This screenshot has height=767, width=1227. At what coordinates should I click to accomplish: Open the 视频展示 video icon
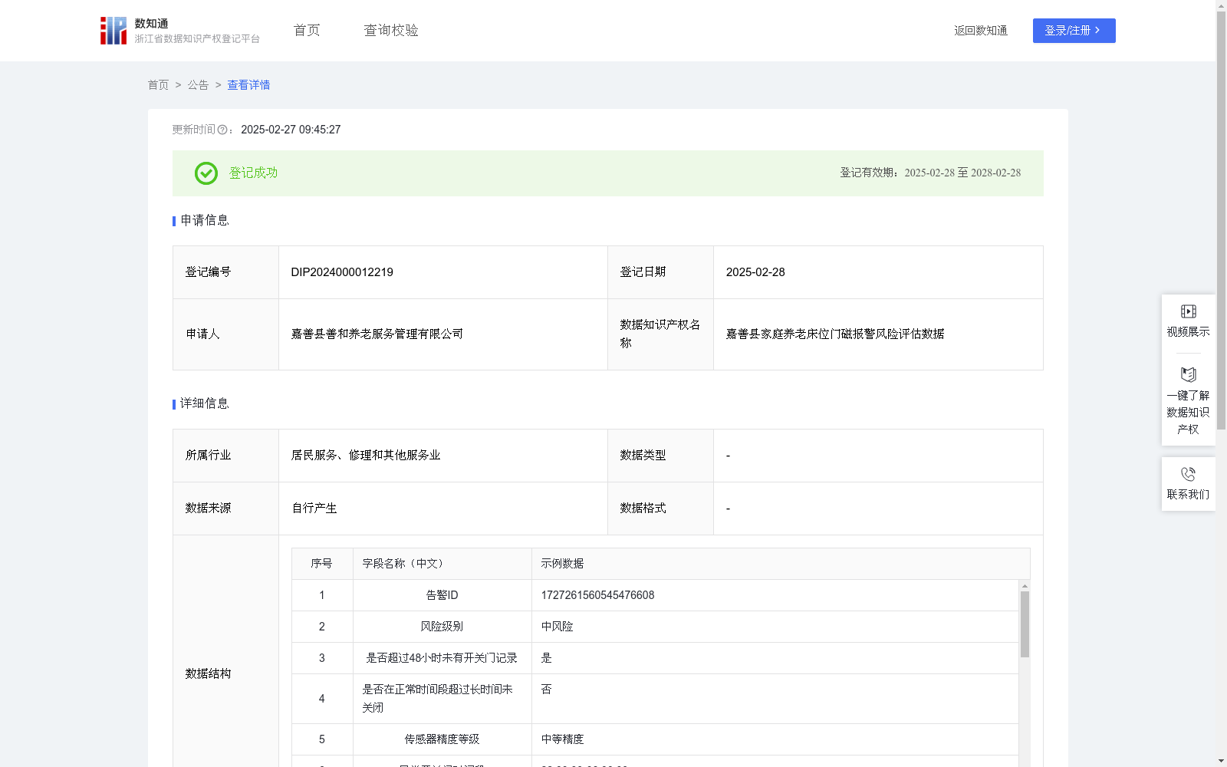coord(1188,311)
